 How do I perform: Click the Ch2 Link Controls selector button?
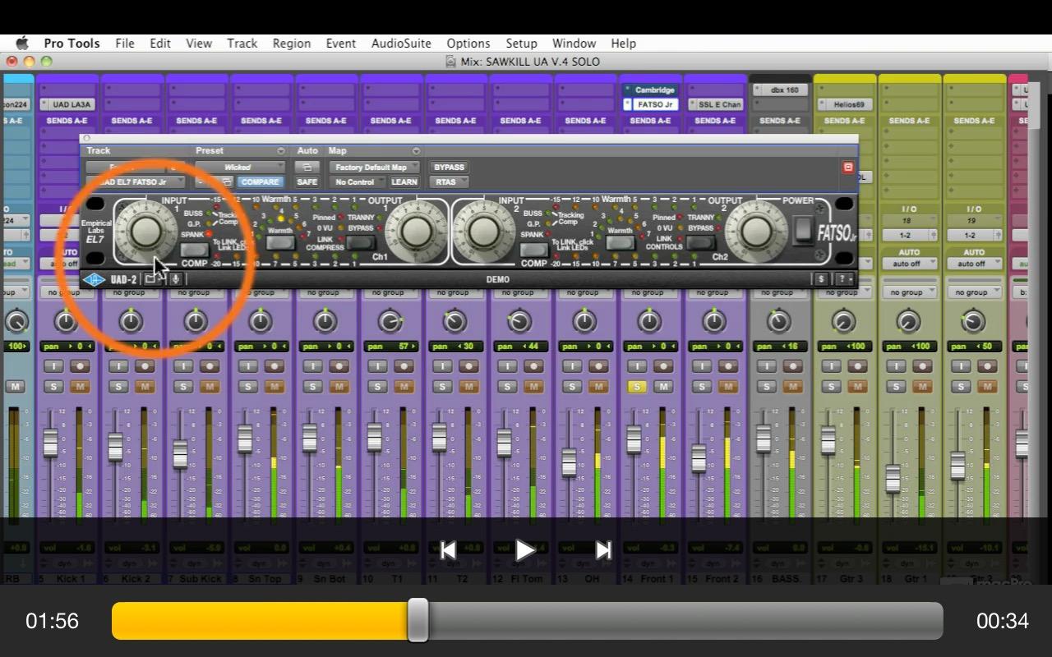[700, 242]
